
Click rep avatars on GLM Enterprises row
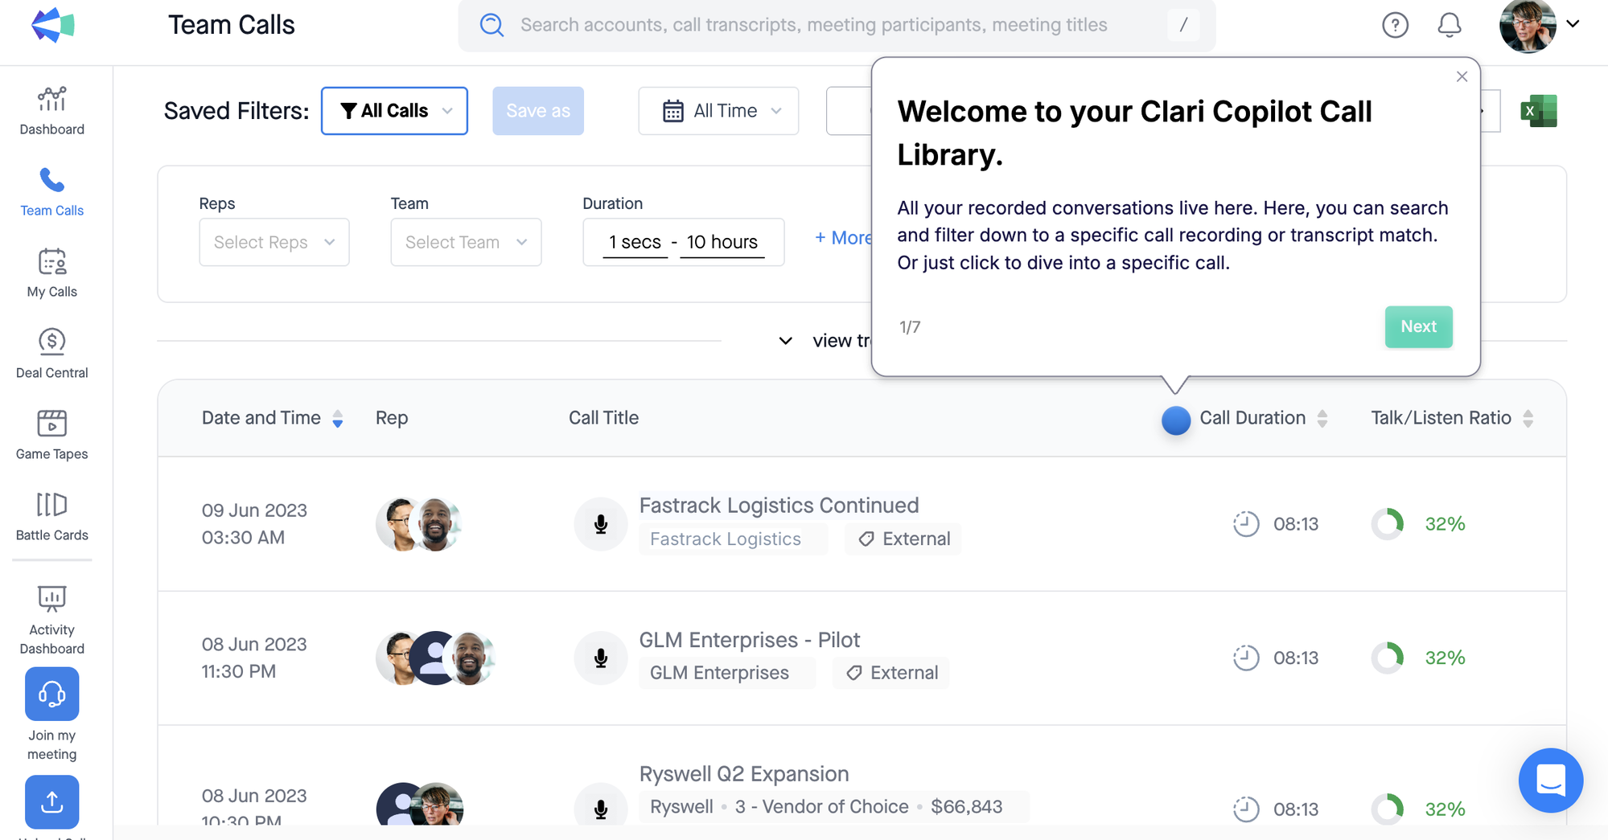[x=435, y=658]
